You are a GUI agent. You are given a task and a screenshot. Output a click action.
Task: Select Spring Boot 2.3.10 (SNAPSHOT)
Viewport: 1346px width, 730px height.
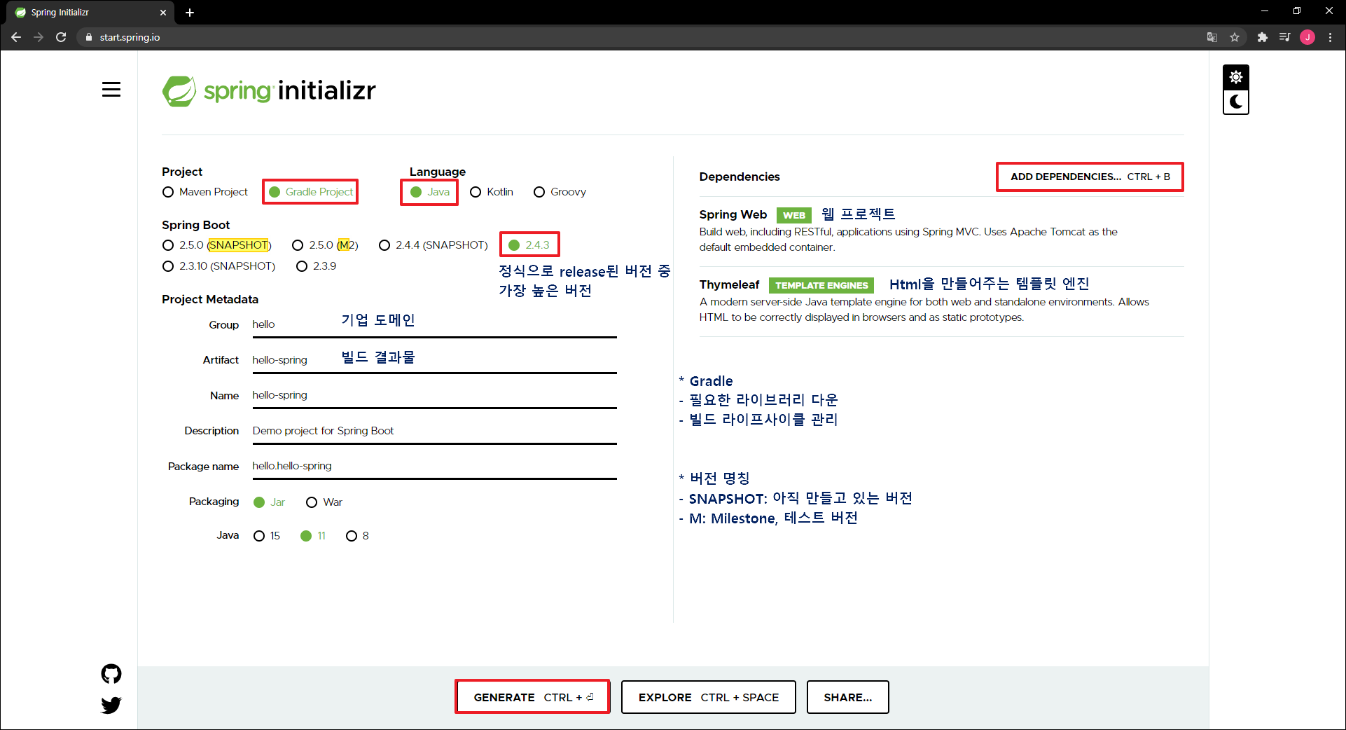tap(218, 266)
